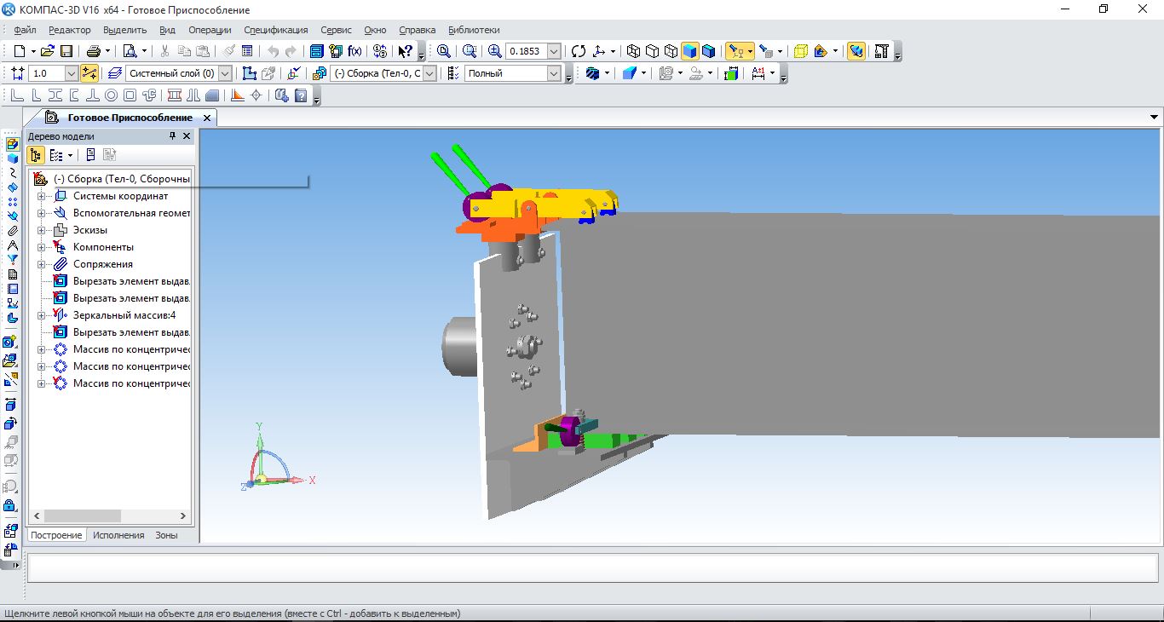Screen dimensions: 1164x622
Task: Toggle the snap mode icon beside 1.0 field
Action: [x=89, y=73]
